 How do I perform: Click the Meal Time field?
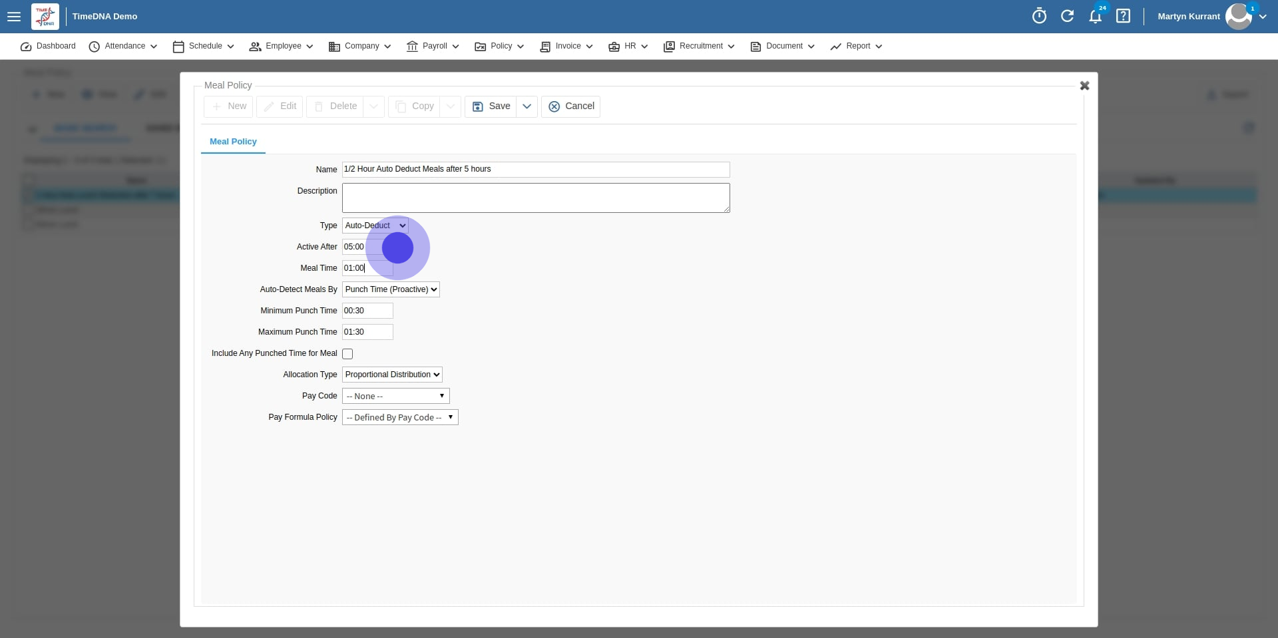pyautogui.click(x=367, y=268)
